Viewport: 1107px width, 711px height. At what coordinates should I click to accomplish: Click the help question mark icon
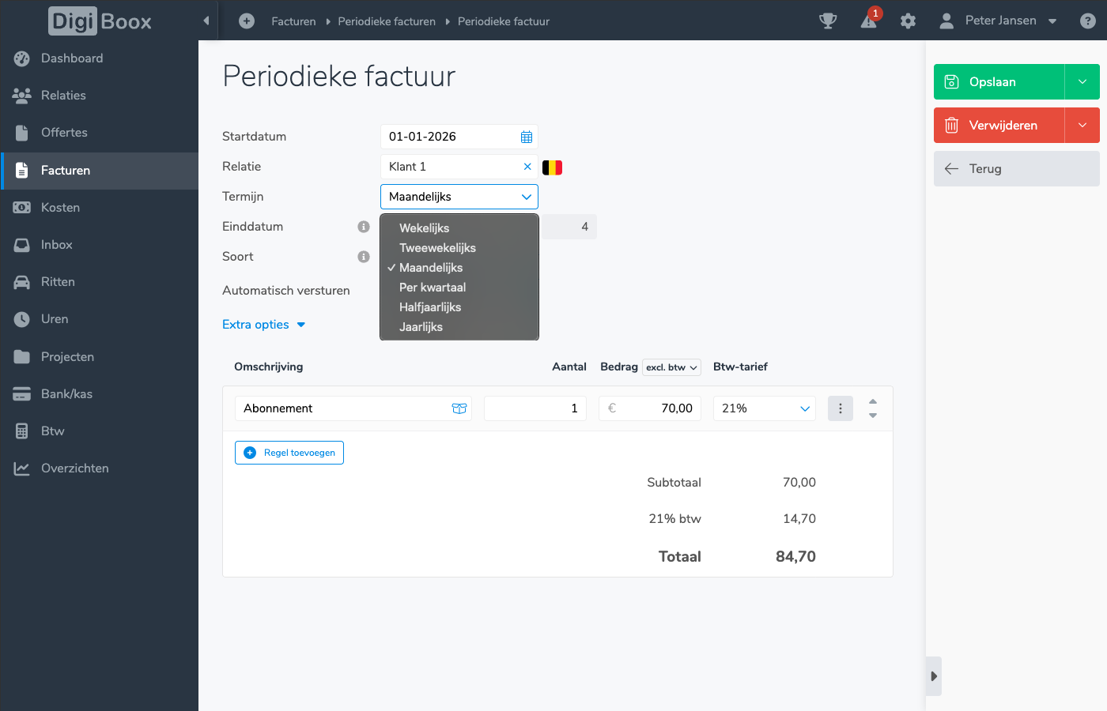[x=1088, y=21]
